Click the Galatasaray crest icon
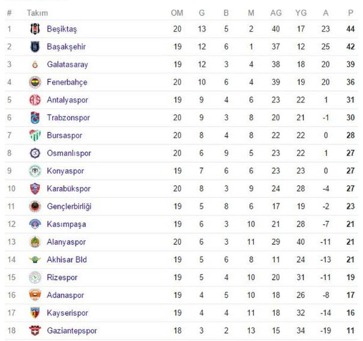This screenshot has height=341, width=363. coord(35,65)
